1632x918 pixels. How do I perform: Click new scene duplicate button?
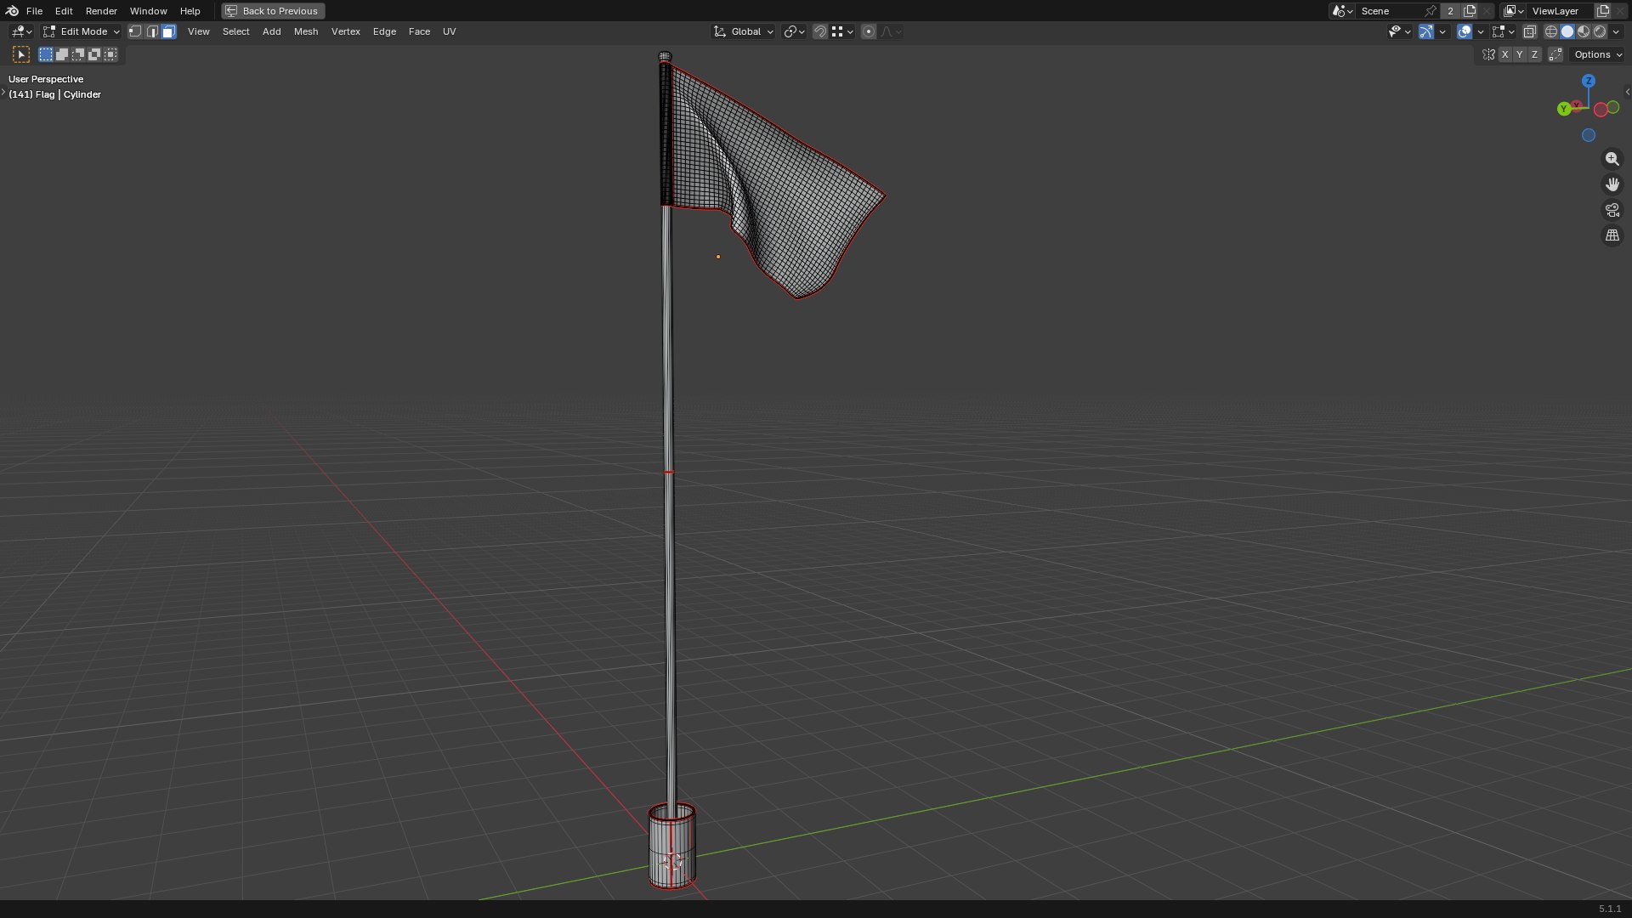click(x=1470, y=11)
